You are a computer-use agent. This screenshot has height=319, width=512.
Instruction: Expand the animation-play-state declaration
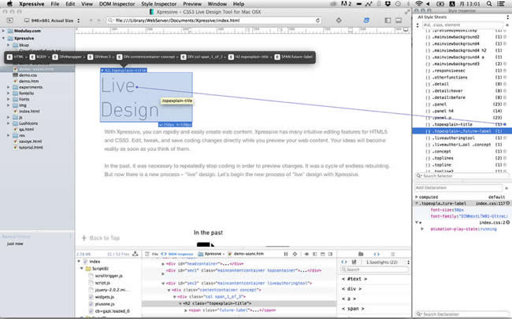coord(422,229)
